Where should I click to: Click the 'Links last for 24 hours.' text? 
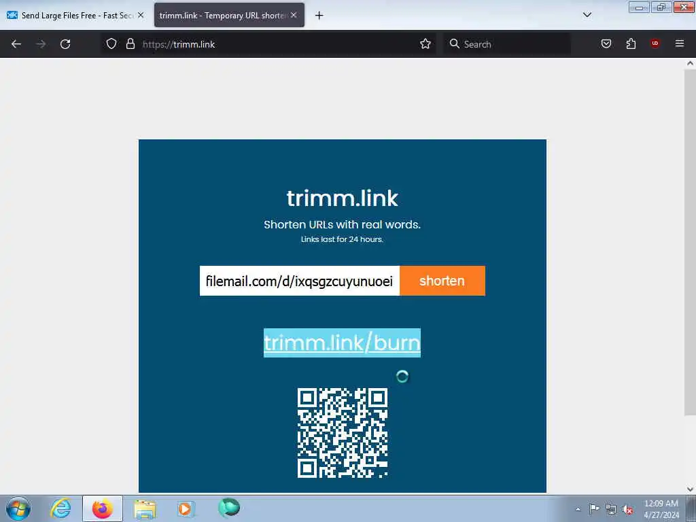343,239
